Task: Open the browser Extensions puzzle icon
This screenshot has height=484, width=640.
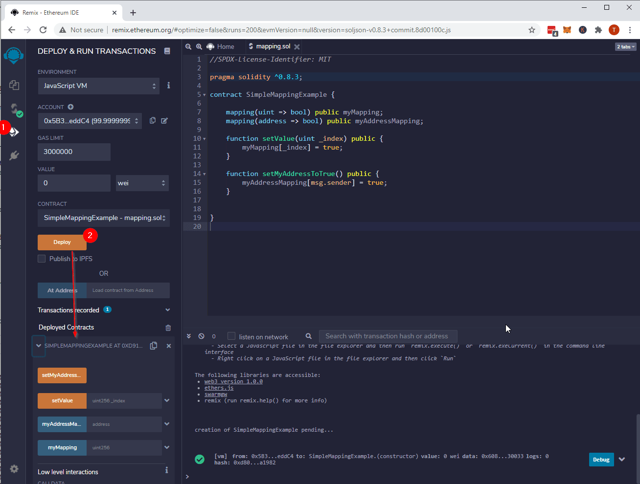Action: 598,30
